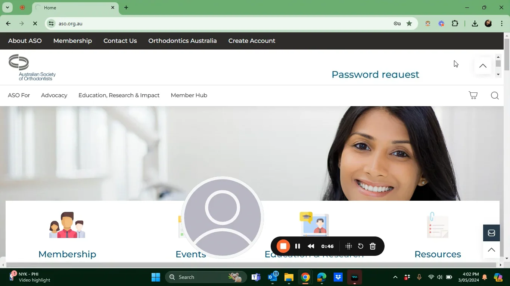The width and height of the screenshot is (510, 286).
Task: Open Outlook from the taskbar
Action: click(x=273, y=277)
